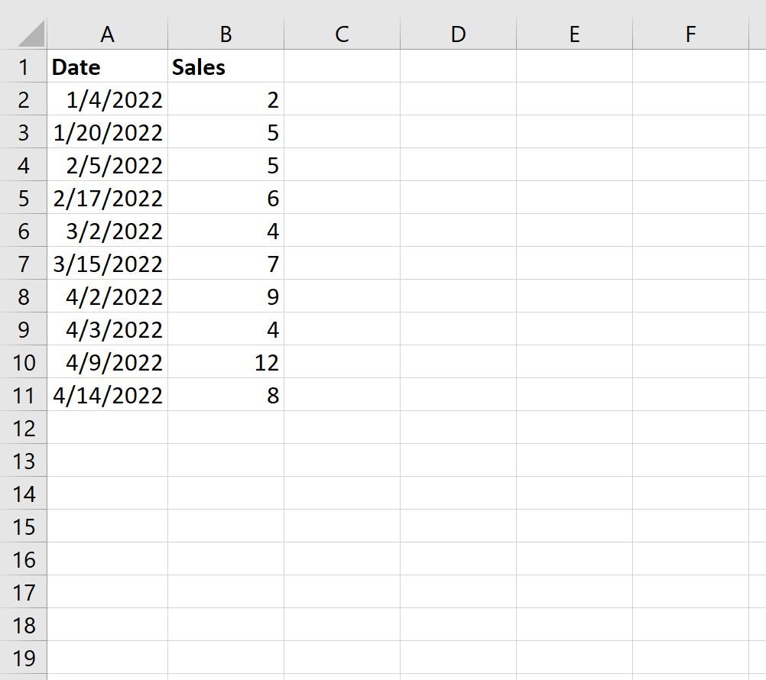Screen dimensions: 766x680
Task: Select row 10 header
Action: click(24, 362)
